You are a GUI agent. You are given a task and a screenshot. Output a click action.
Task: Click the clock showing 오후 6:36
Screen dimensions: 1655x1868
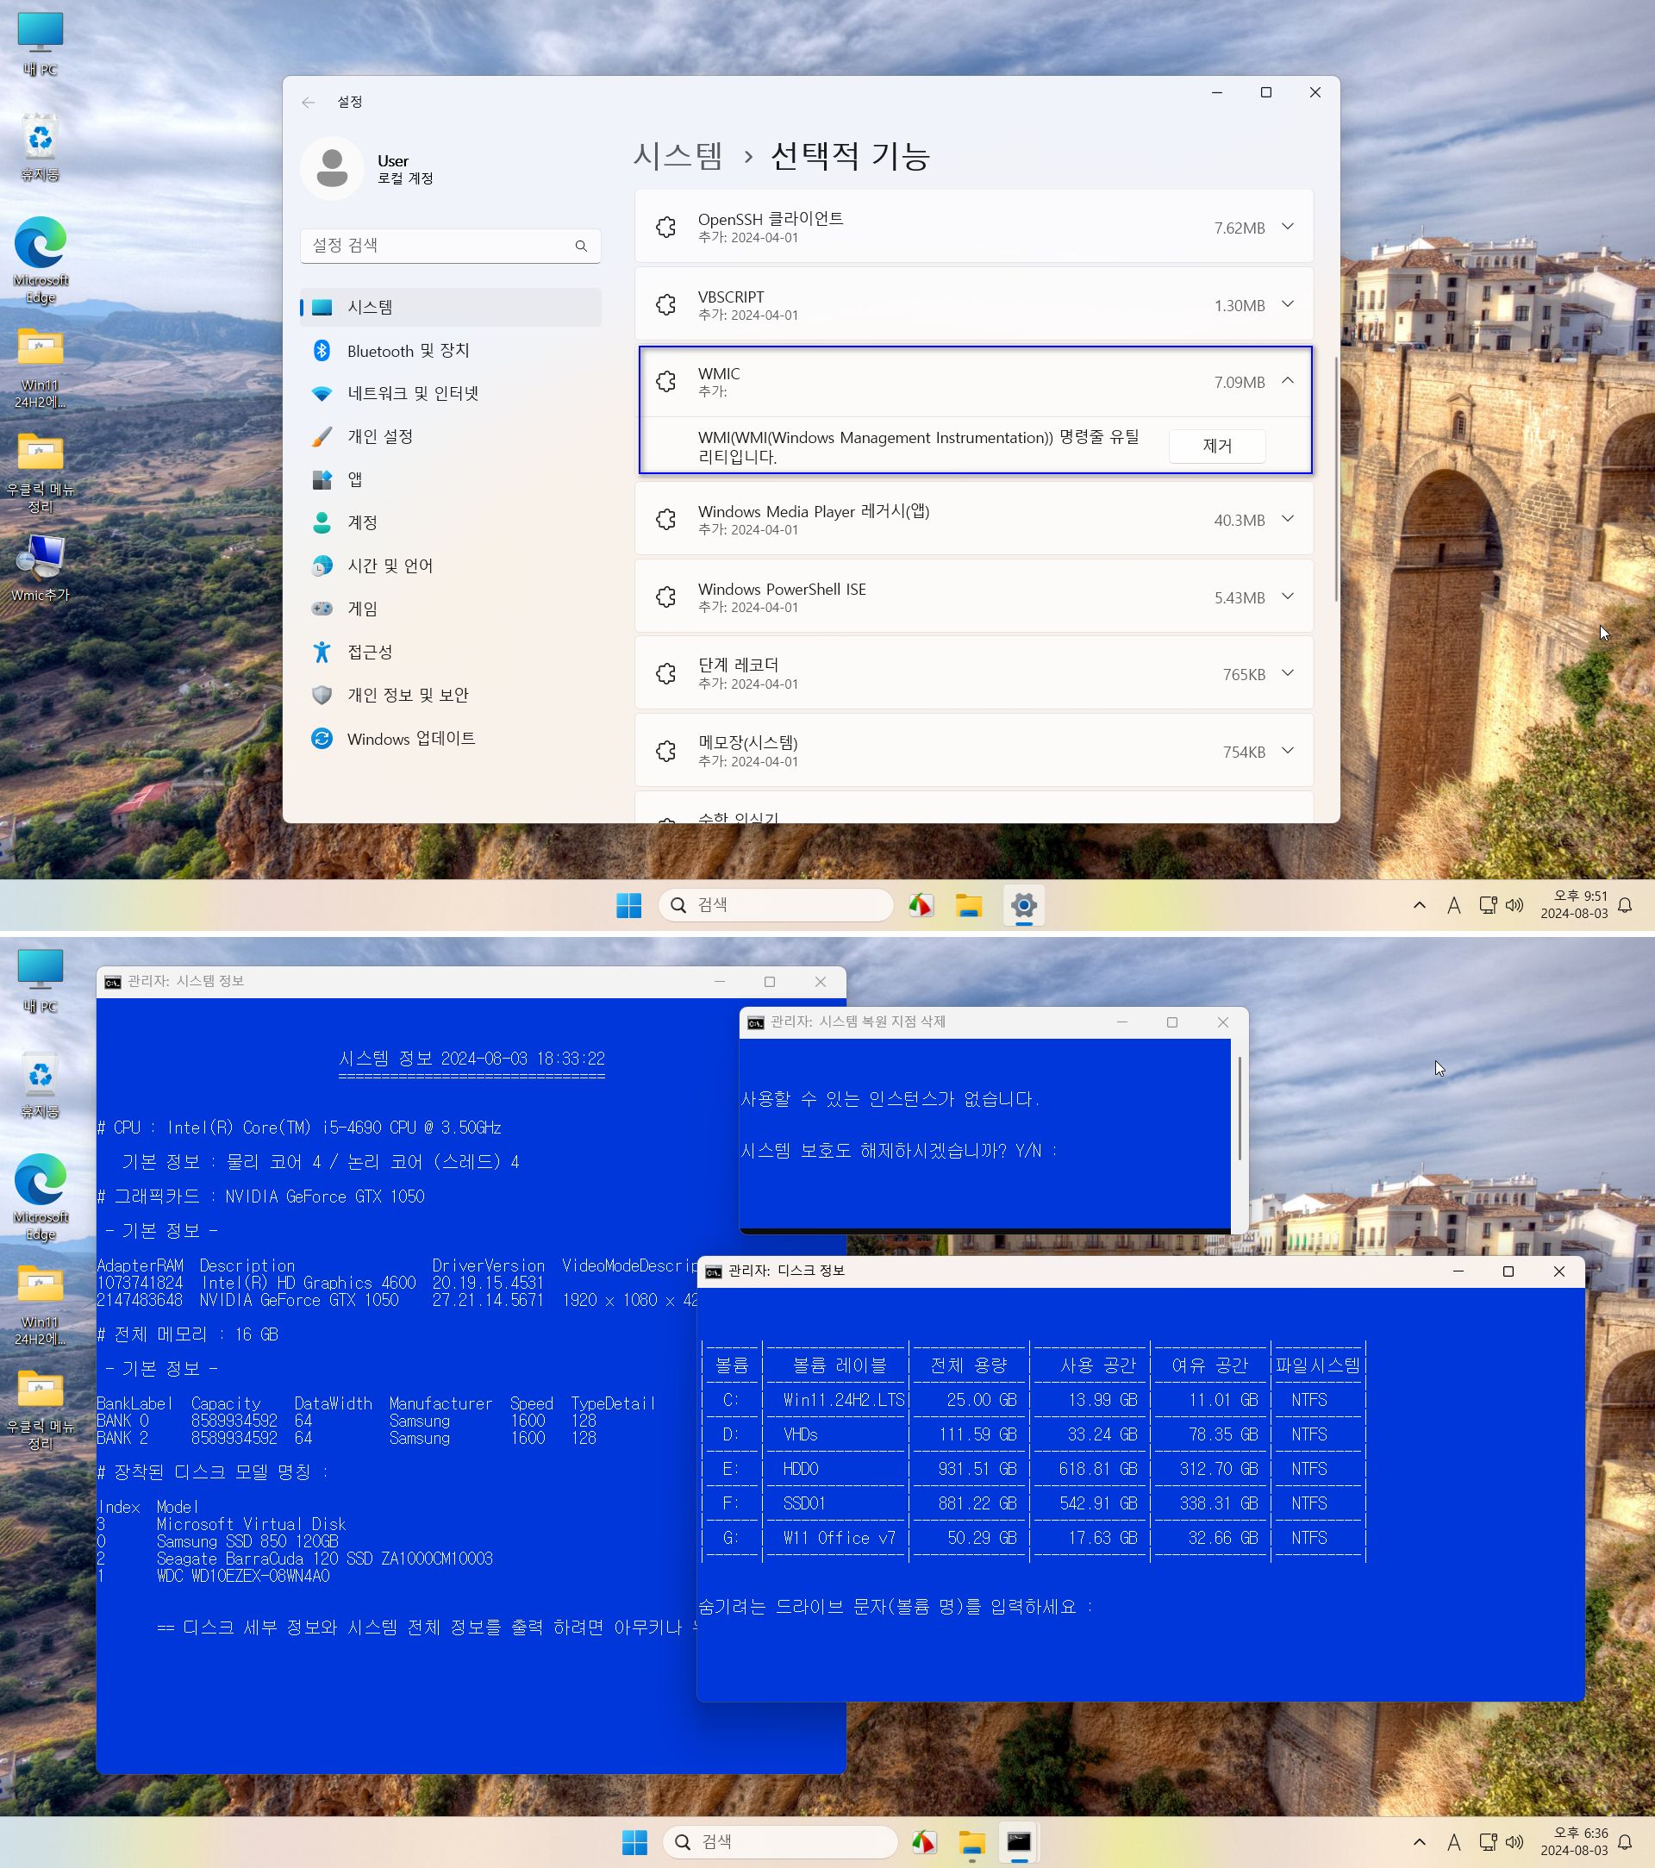(1574, 1841)
